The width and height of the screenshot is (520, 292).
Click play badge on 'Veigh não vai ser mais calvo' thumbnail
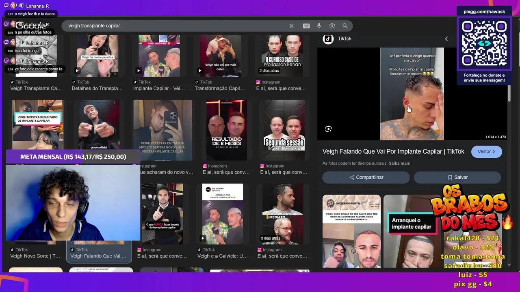pyautogui.click(x=199, y=71)
